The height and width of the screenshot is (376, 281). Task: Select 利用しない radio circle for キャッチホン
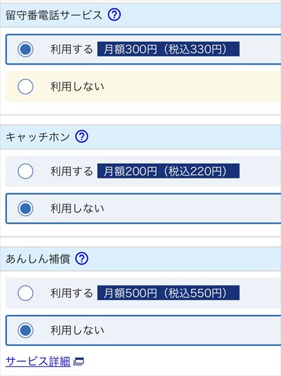(25, 209)
